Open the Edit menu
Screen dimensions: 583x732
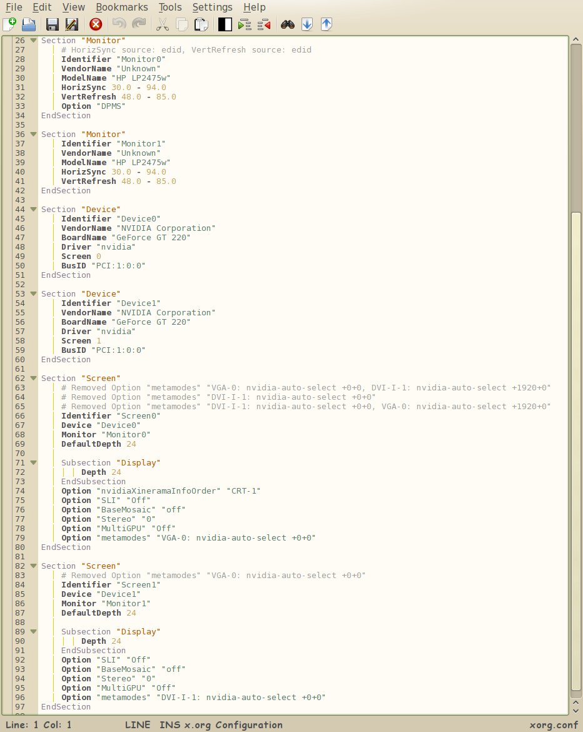42,7
